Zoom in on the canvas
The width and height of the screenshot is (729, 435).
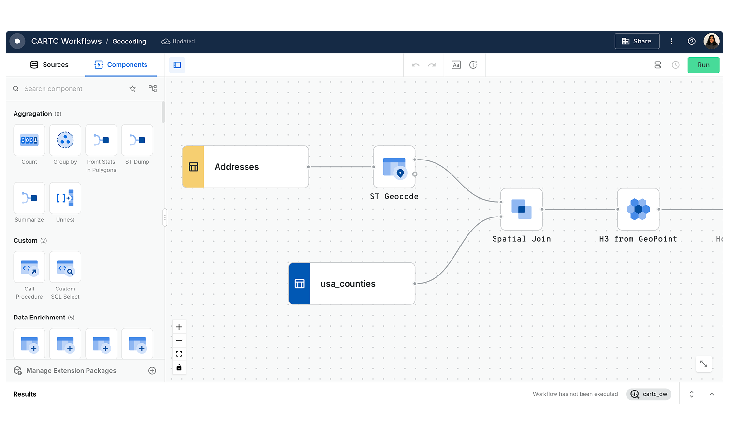pyautogui.click(x=179, y=327)
